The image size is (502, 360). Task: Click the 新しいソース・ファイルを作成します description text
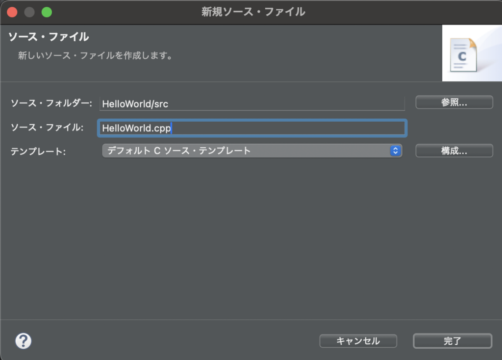coord(96,55)
